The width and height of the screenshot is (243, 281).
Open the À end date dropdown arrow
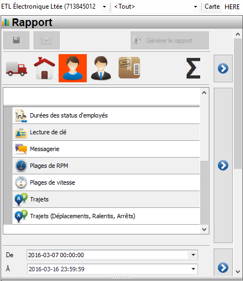click(x=193, y=269)
